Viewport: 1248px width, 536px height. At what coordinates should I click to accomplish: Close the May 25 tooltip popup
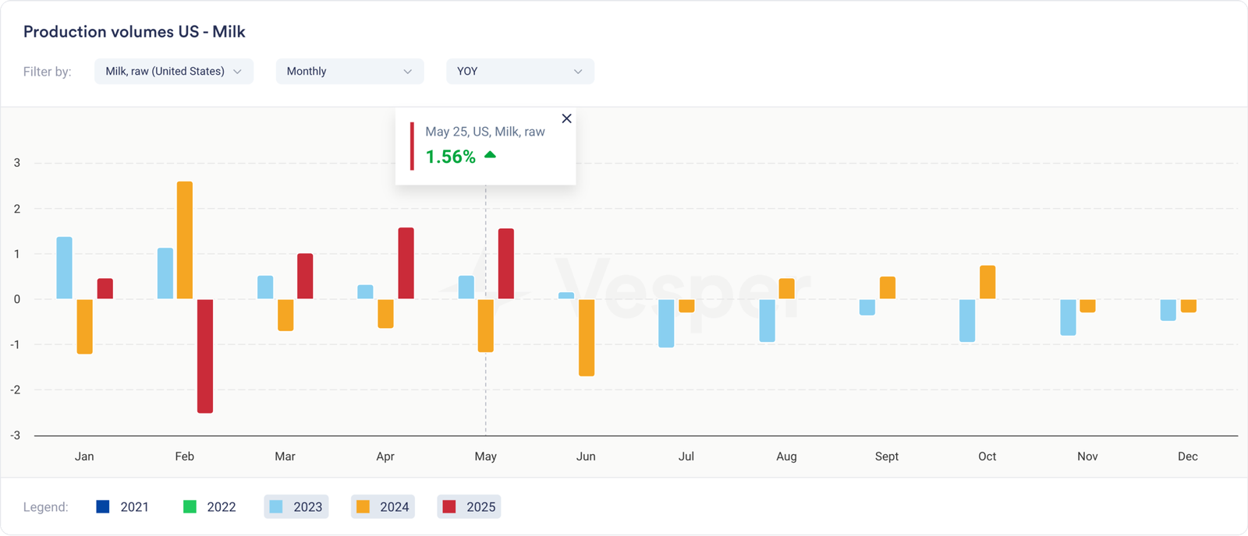tap(566, 118)
